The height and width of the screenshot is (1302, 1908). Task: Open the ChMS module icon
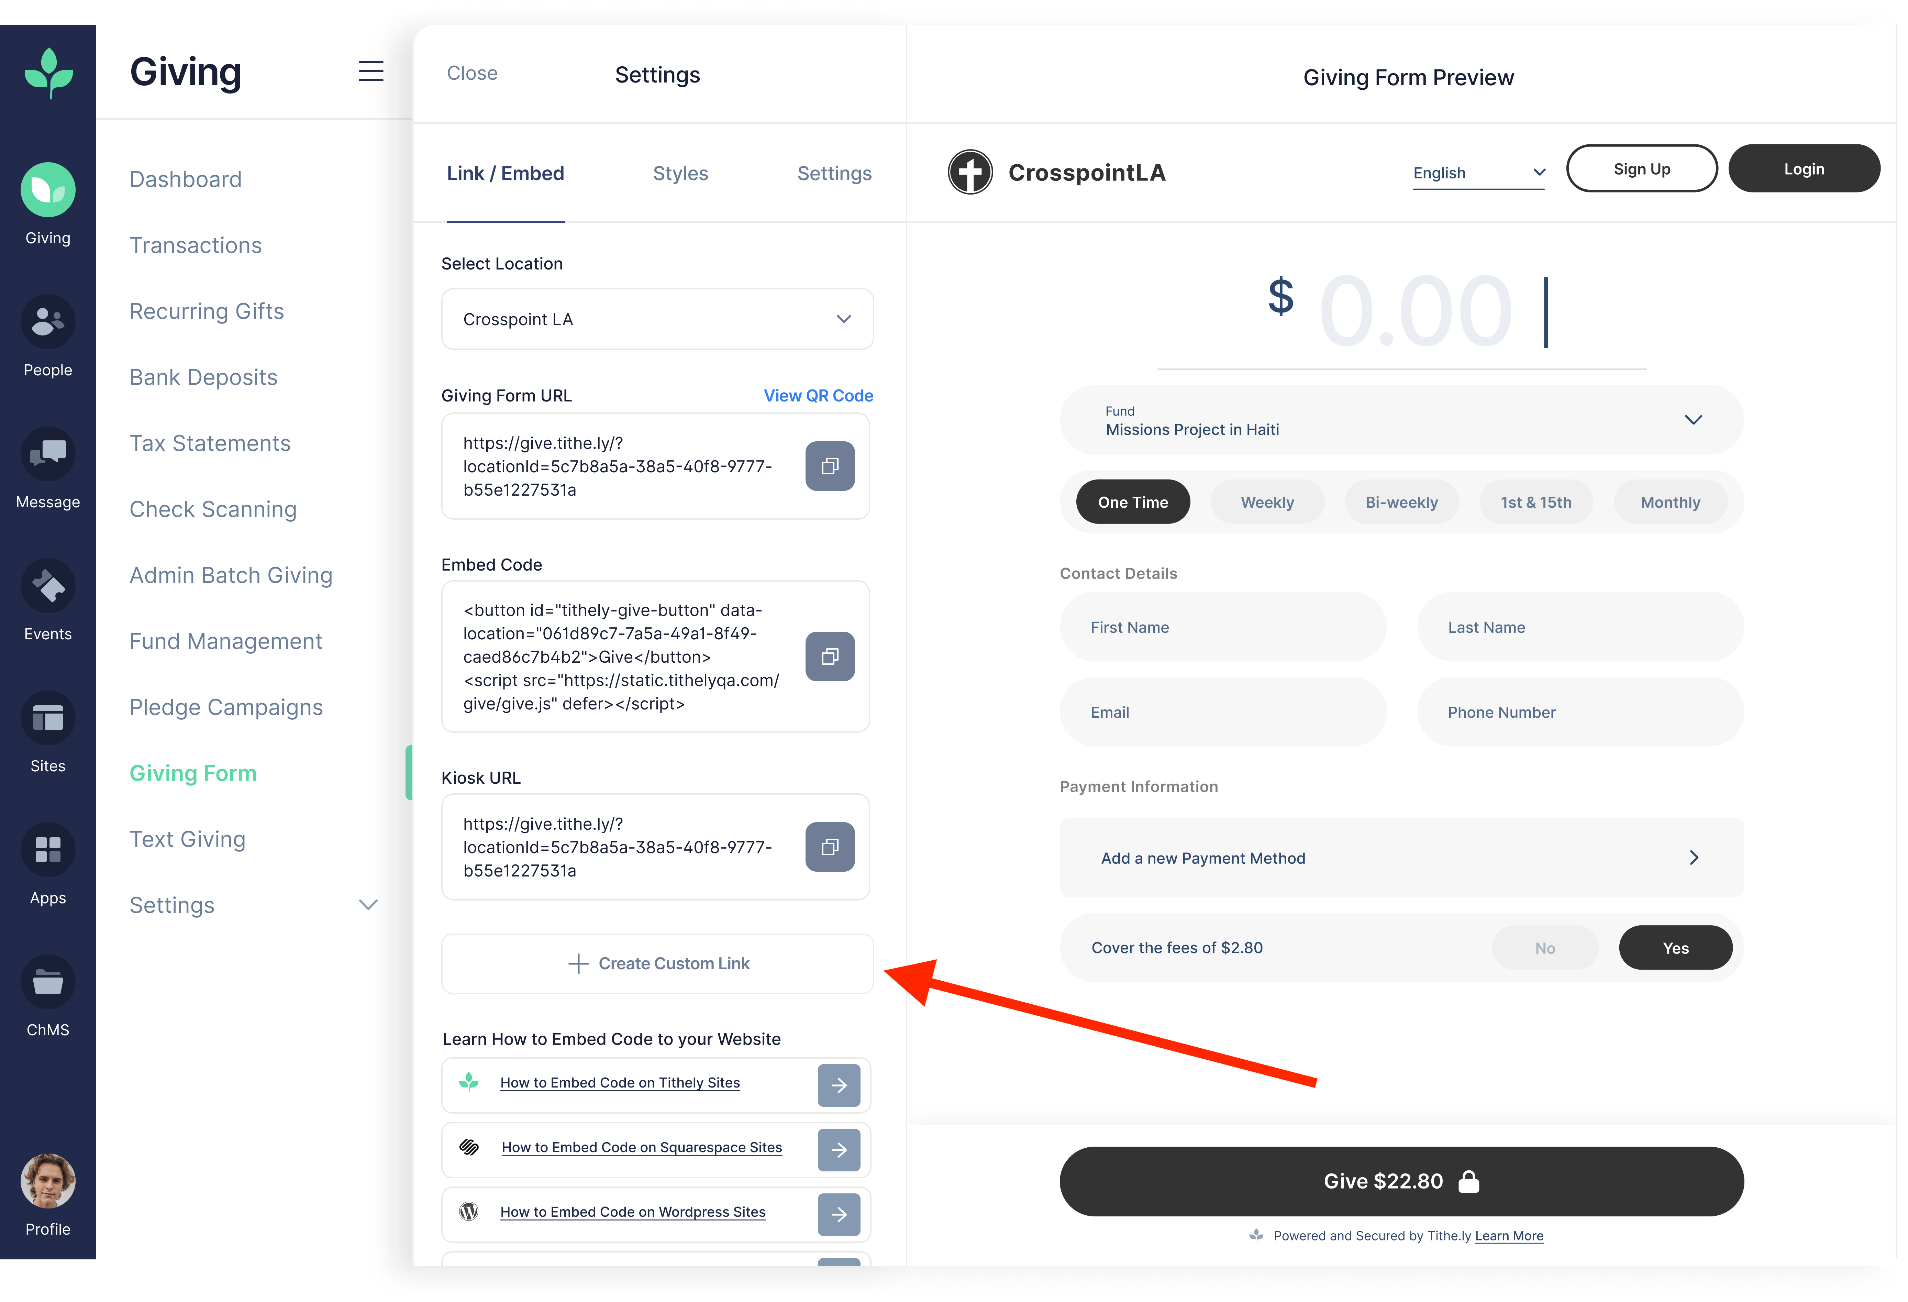click(48, 982)
